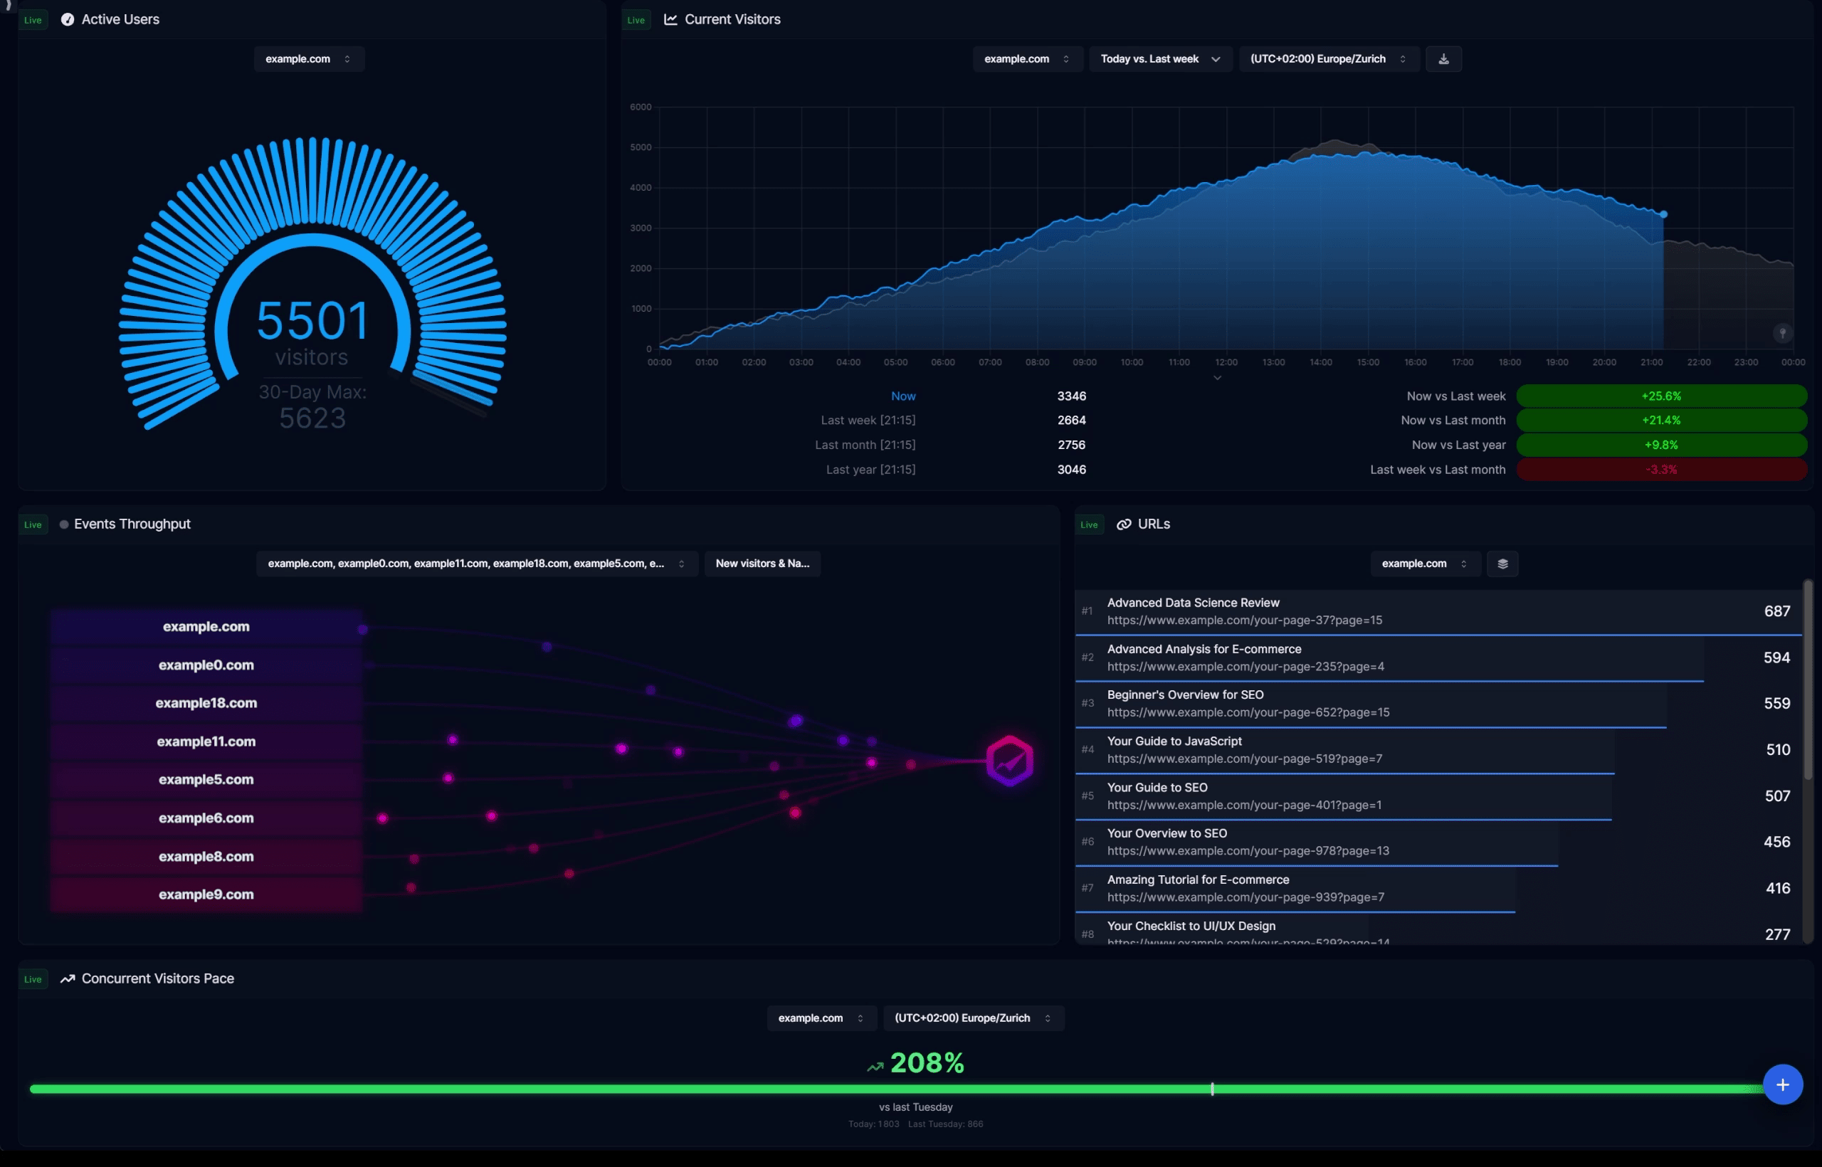Click the chart icon beside Current Visitors

click(x=670, y=19)
